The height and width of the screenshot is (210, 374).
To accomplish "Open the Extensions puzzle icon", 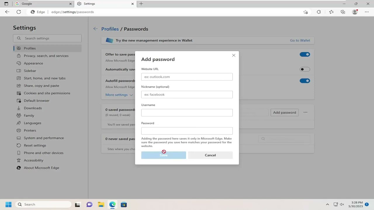I will pos(319,12).
